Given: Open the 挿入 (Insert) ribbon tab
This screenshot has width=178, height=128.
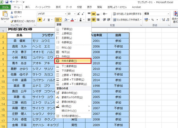Looking at the screenshot, I should (x=28, y=7).
